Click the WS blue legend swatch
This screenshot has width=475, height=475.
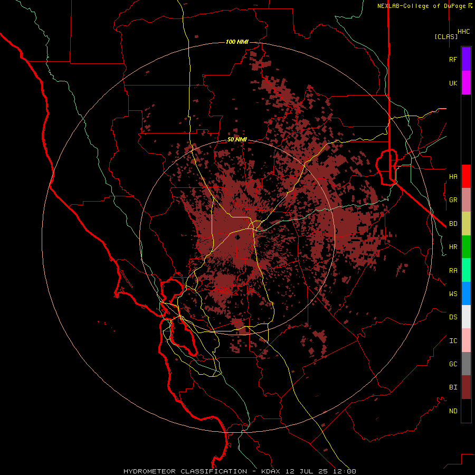pos(466,293)
